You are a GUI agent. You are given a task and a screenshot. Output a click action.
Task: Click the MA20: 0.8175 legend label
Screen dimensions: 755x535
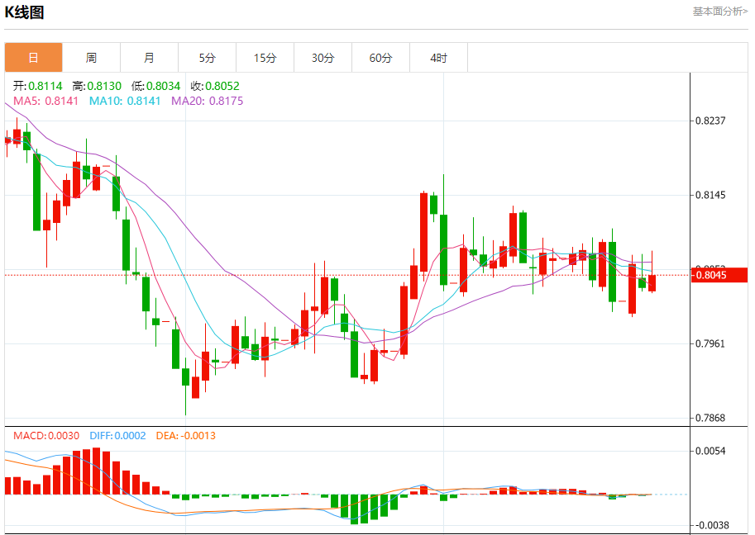(x=207, y=101)
